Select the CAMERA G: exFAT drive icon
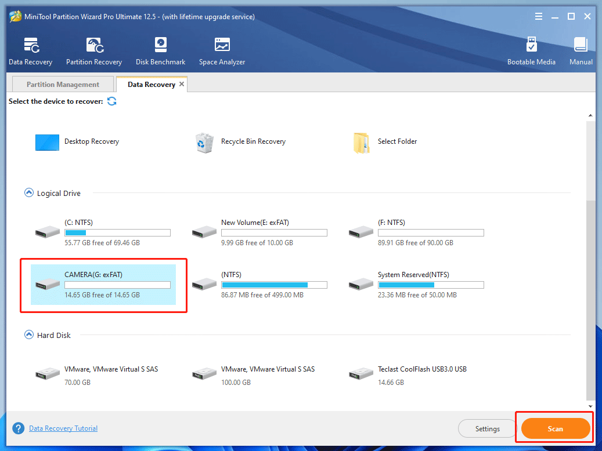The width and height of the screenshot is (602, 451). click(47, 284)
